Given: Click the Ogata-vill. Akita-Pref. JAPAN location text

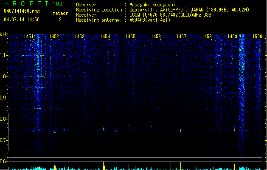Looking at the screenshot, I should tap(189, 10).
